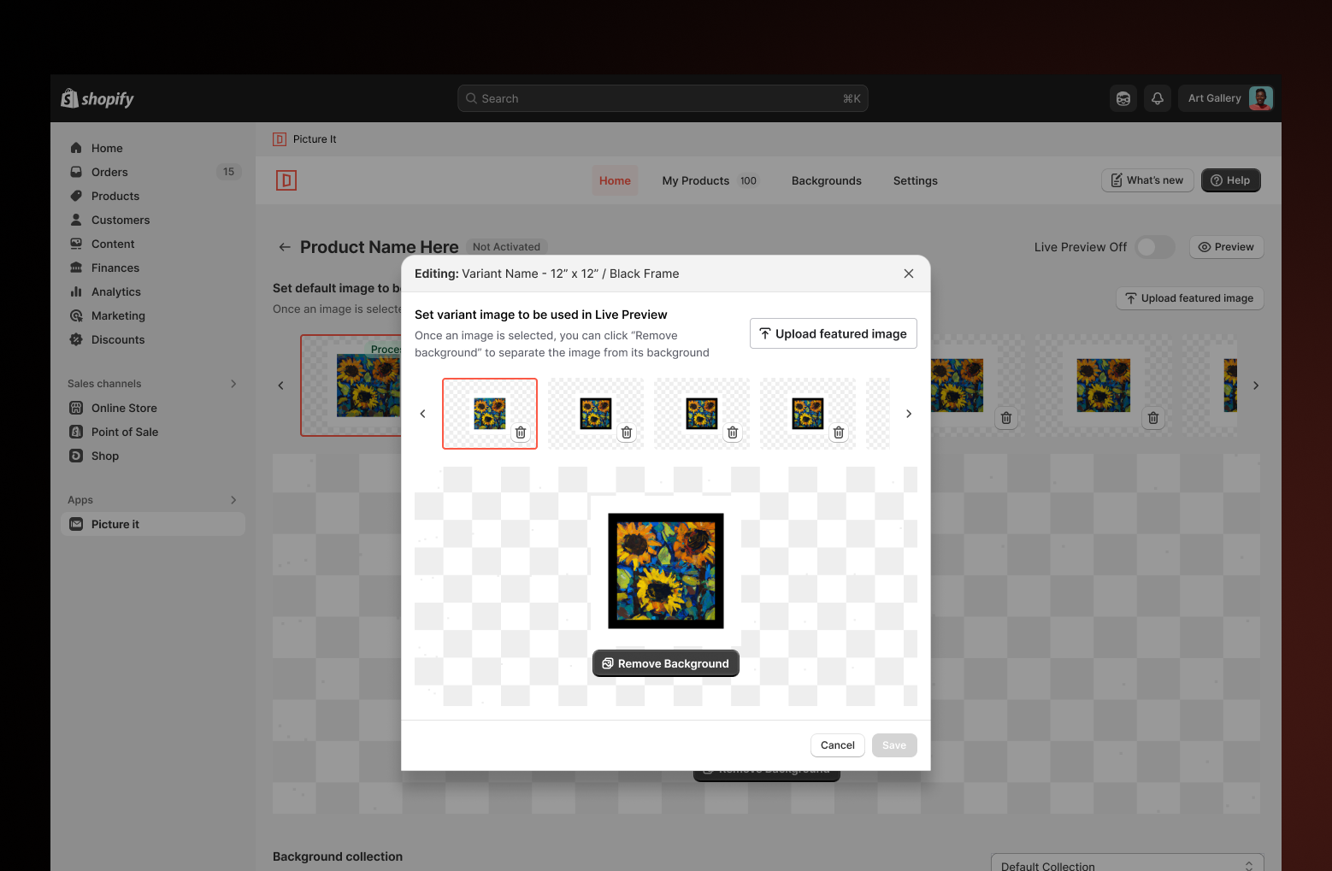Image resolution: width=1332 pixels, height=871 pixels.
Task: Go back with the arrow beside Product Name
Action: [x=285, y=247]
